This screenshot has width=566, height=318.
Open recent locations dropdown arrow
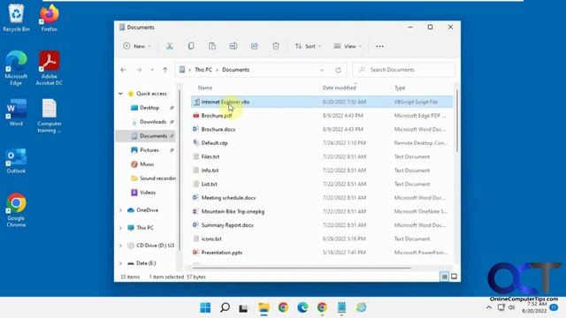click(x=152, y=70)
